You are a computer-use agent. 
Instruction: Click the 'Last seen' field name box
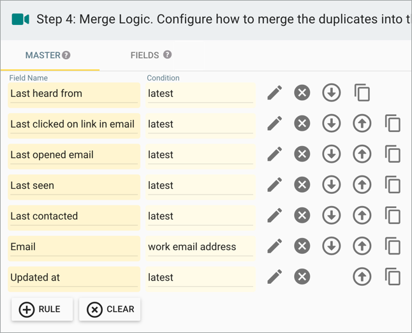pos(74,186)
